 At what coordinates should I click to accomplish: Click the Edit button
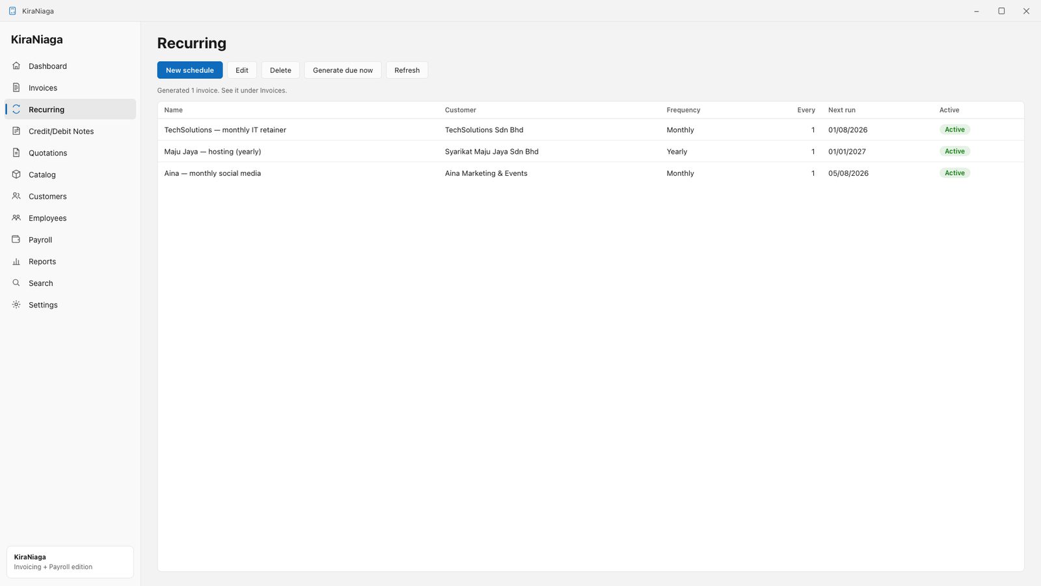click(242, 70)
